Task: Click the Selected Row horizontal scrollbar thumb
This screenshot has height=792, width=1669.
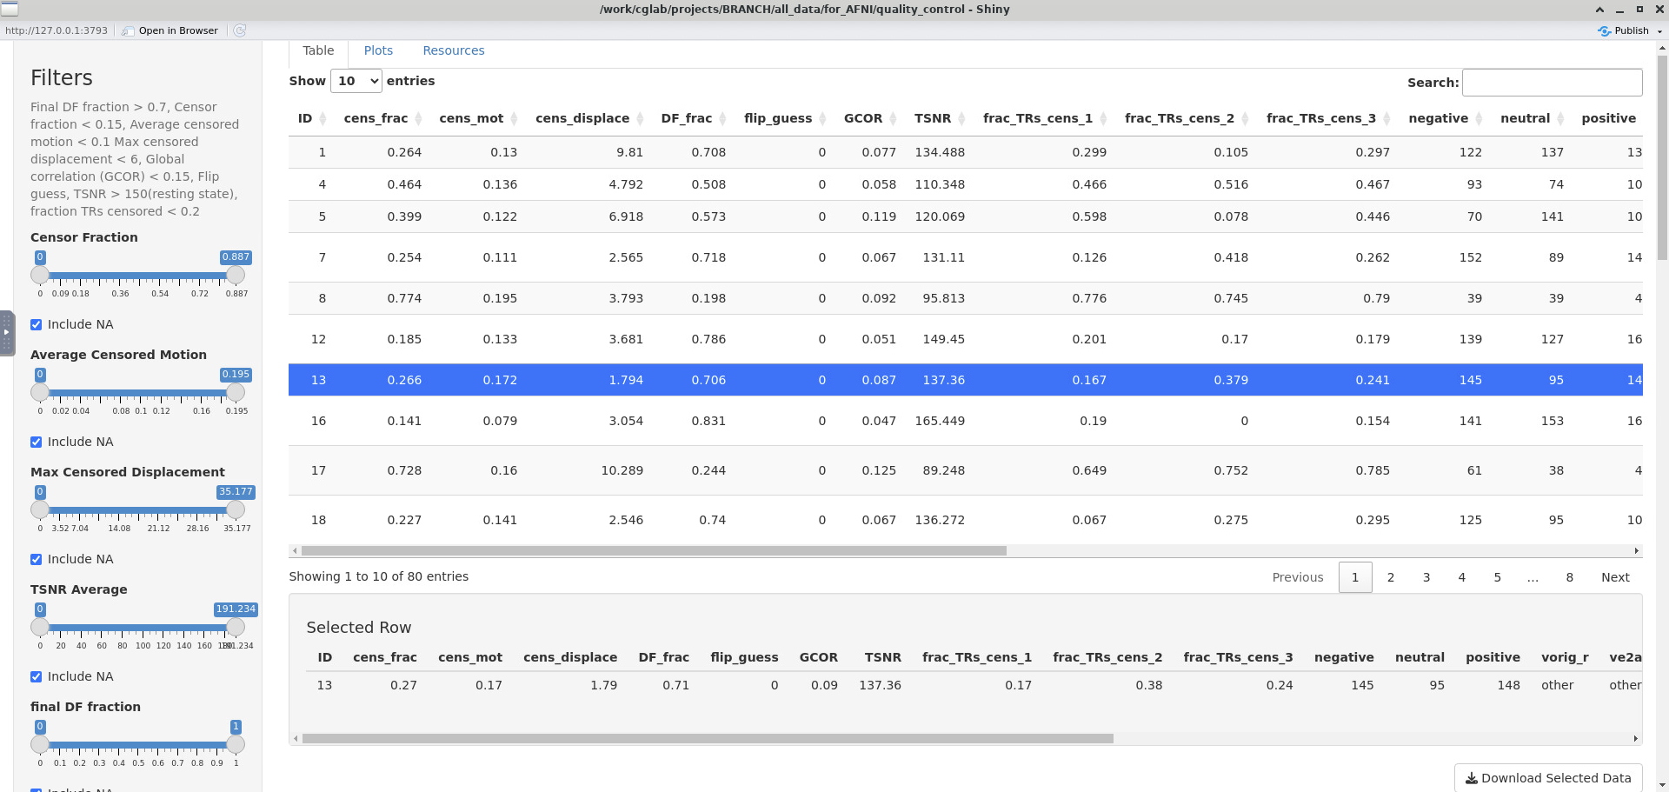Action: click(x=708, y=738)
